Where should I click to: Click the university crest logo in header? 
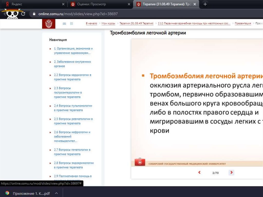(x=49, y=24)
